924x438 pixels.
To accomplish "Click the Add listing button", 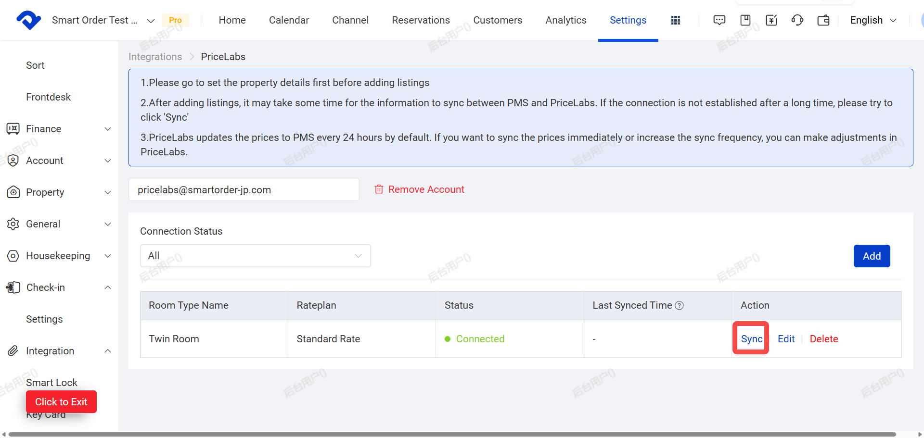I will pyautogui.click(x=872, y=256).
